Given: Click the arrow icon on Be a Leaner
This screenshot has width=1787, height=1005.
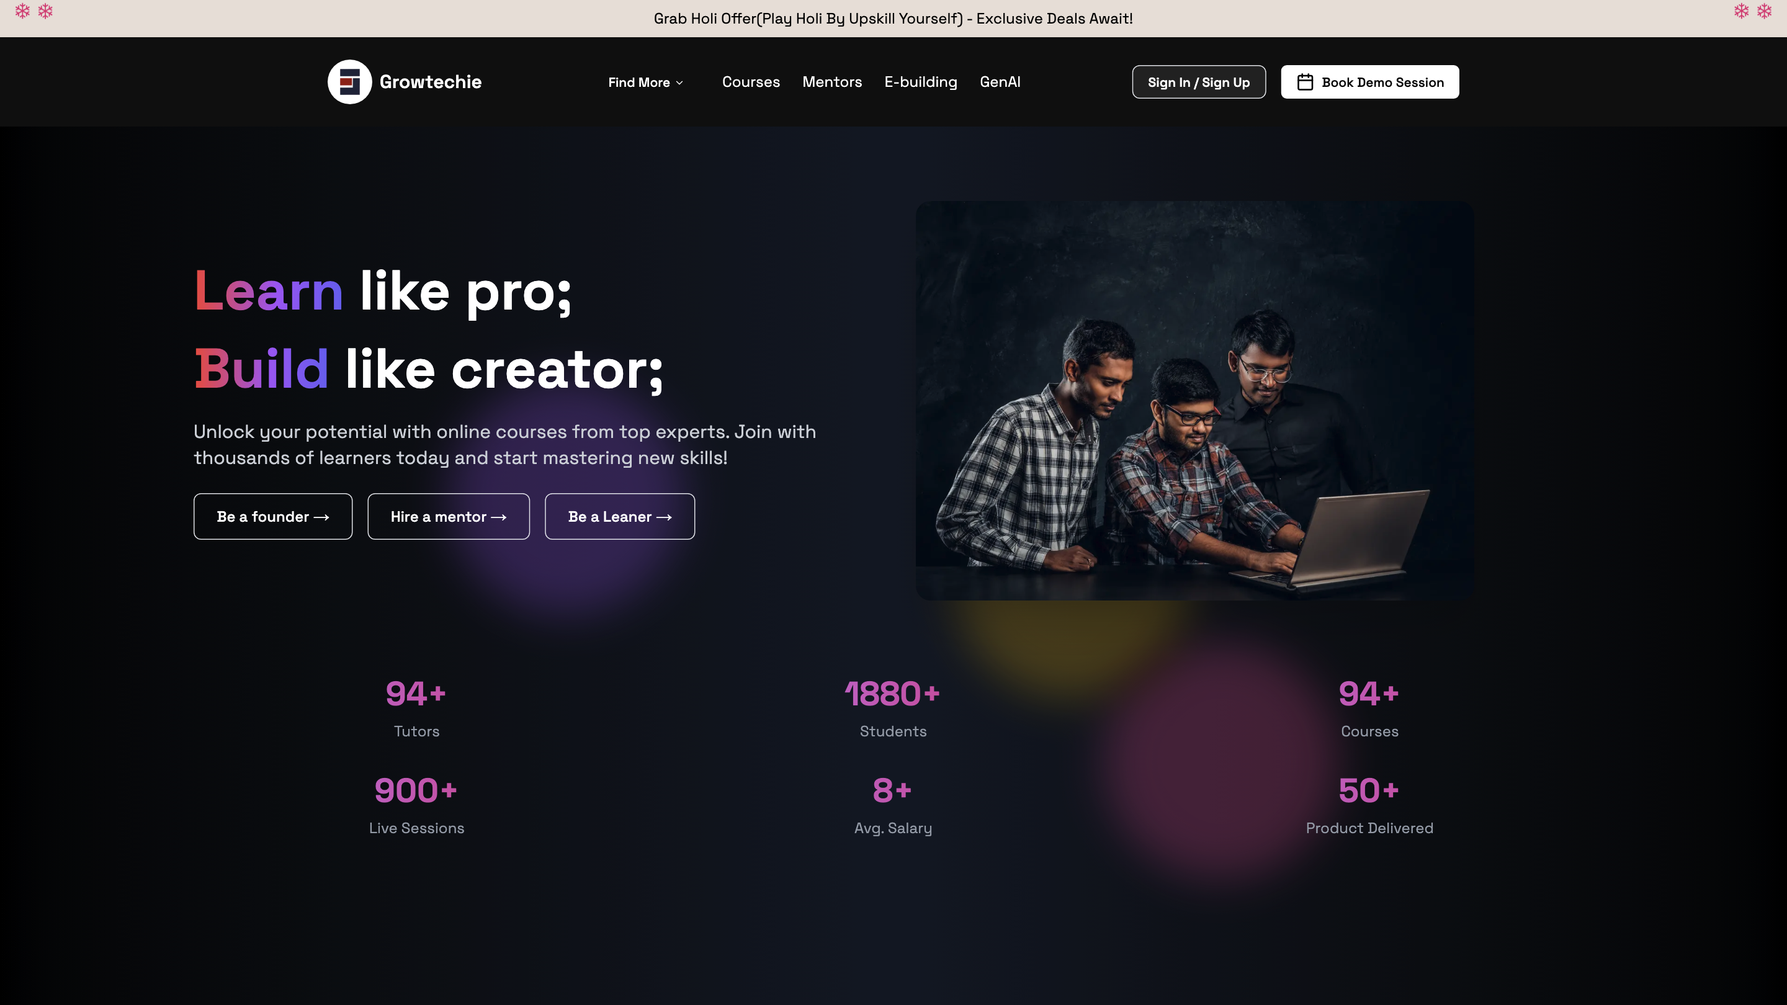Looking at the screenshot, I should [664, 517].
